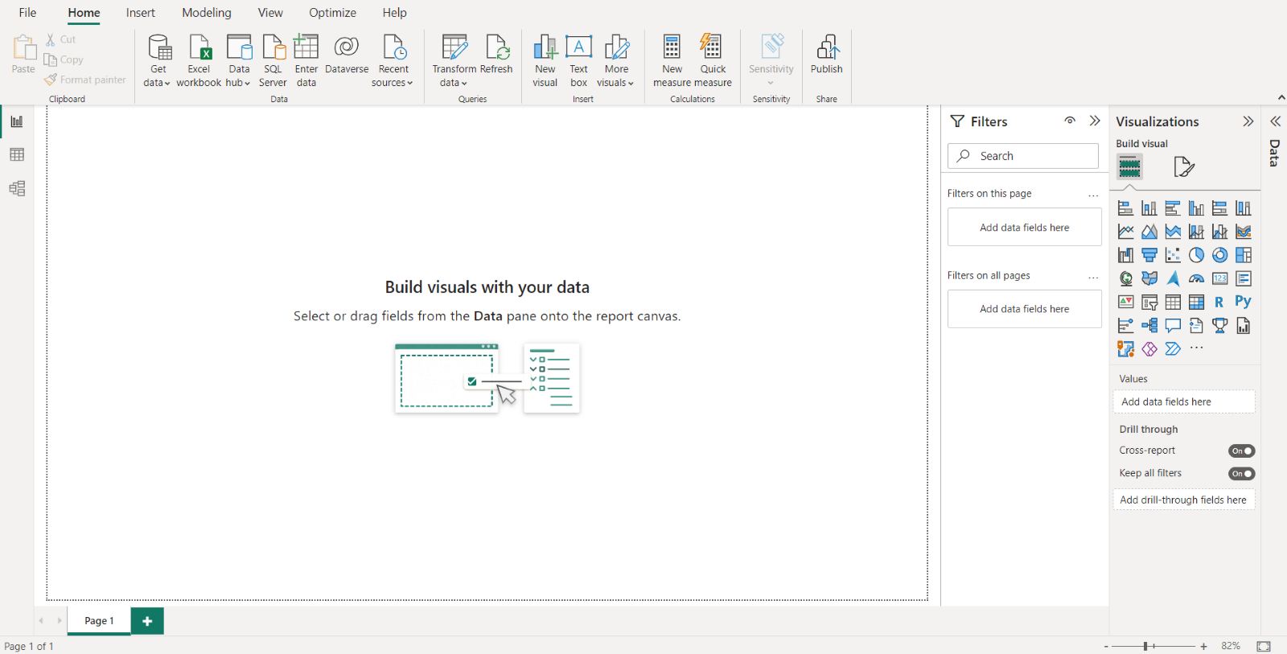Publish the report

coord(827,55)
